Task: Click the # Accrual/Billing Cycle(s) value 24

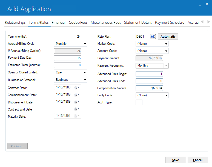Action: click(x=79, y=51)
